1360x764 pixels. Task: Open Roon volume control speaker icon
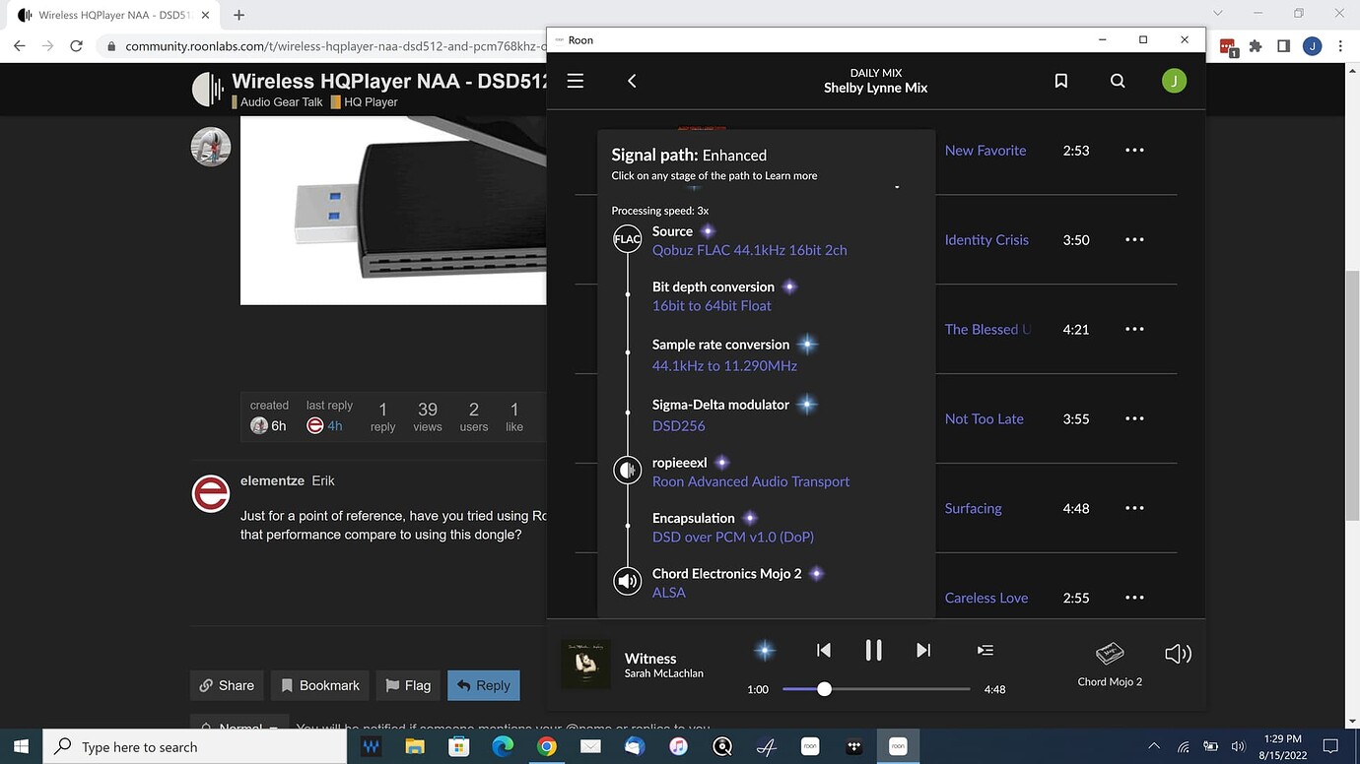pyautogui.click(x=1178, y=654)
